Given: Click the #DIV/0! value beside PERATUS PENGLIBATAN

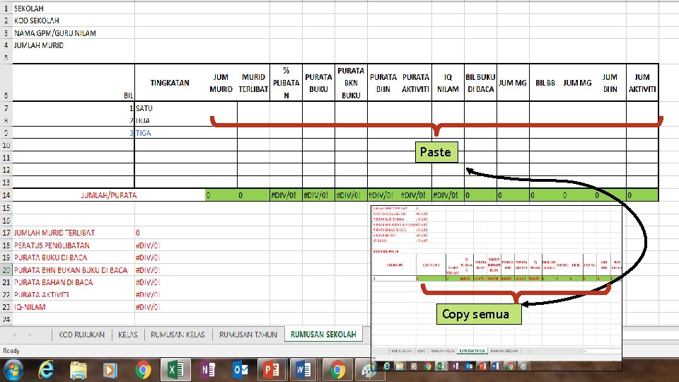Looking at the screenshot, I should pos(148,245).
